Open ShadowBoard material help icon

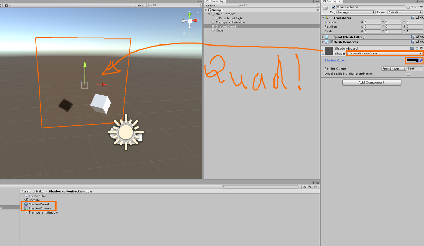(412, 48)
